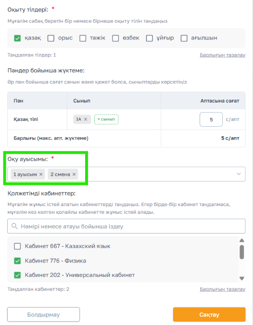Click the scroll up arrow in cabinet list
Screen dimensions: 253x325
tap(241, 240)
